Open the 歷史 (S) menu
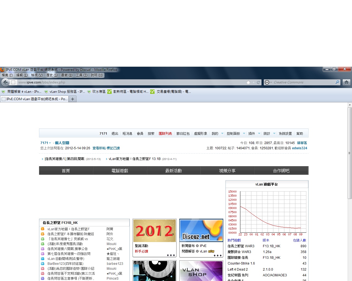The width and height of the screenshot is (352, 281). pyautogui.click(x=52, y=75)
